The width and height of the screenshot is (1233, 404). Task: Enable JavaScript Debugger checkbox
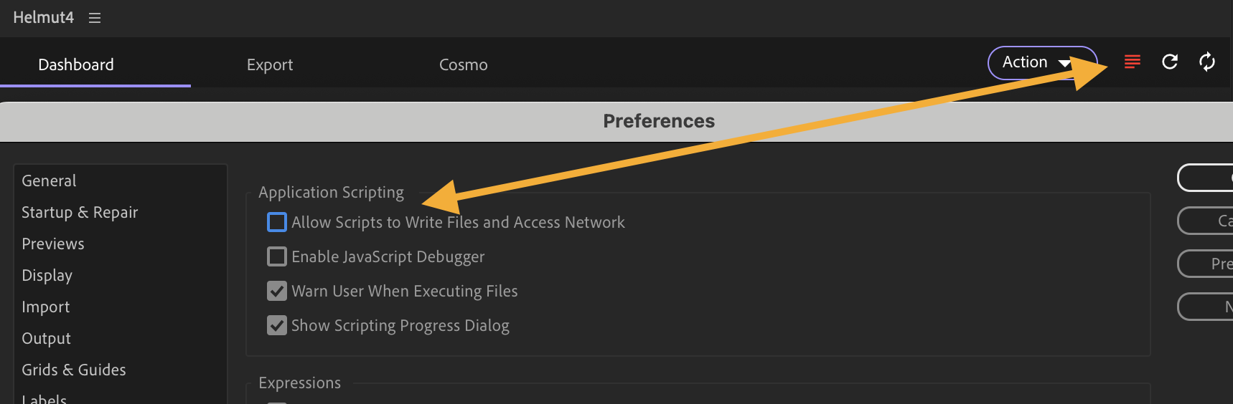click(x=277, y=256)
